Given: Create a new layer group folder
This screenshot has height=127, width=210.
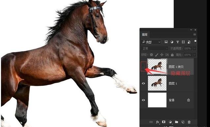Looking at the screenshot, I should 176,122.
